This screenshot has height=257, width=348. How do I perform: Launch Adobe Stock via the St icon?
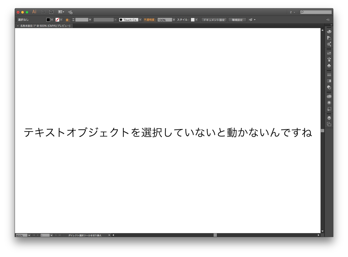click(51, 12)
